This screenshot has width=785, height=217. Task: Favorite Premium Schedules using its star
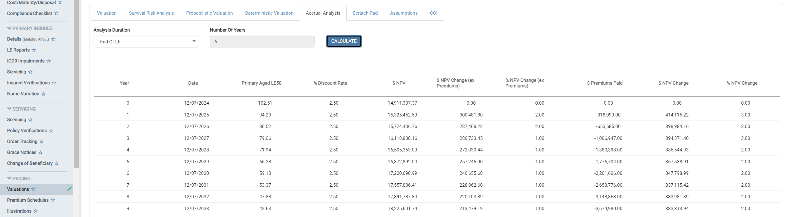pos(53,200)
